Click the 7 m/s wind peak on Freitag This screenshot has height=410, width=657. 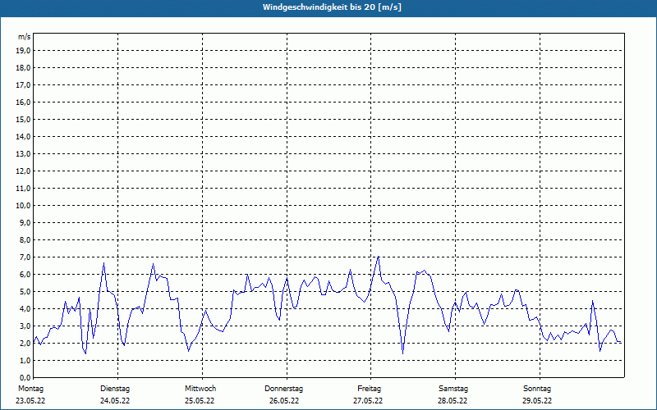coord(379,257)
